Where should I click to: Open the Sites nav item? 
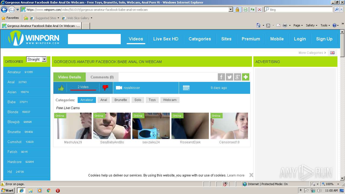click(226, 39)
